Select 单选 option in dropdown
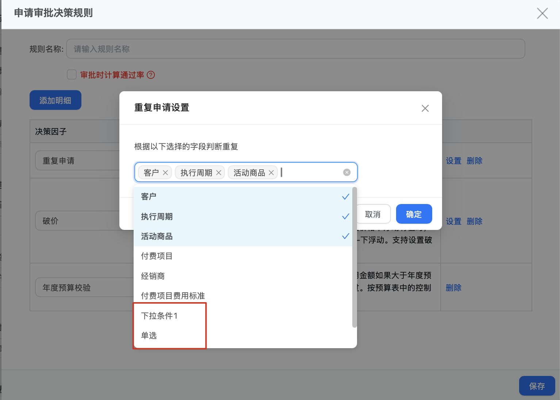 243,335
